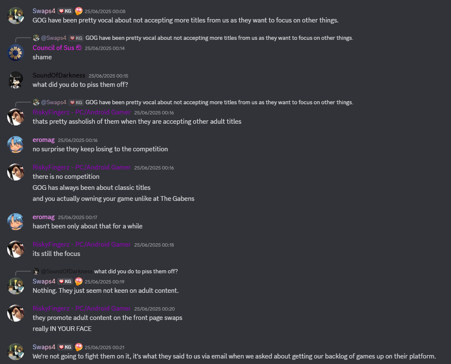Click RiskyFingerz username at 00:20
This screenshot has width=451, height=364.
pyautogui.click(x=81, y=308)
